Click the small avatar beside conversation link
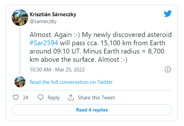 (20, 82)
